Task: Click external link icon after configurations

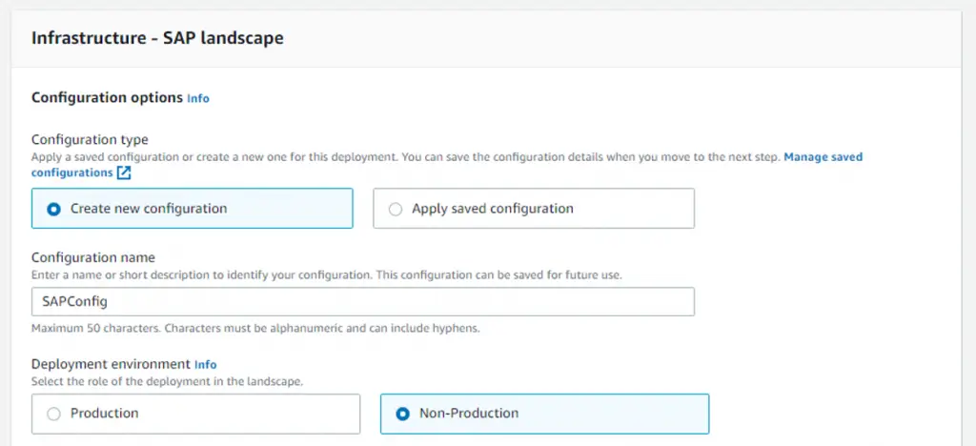Action: (x=125, y=172)
